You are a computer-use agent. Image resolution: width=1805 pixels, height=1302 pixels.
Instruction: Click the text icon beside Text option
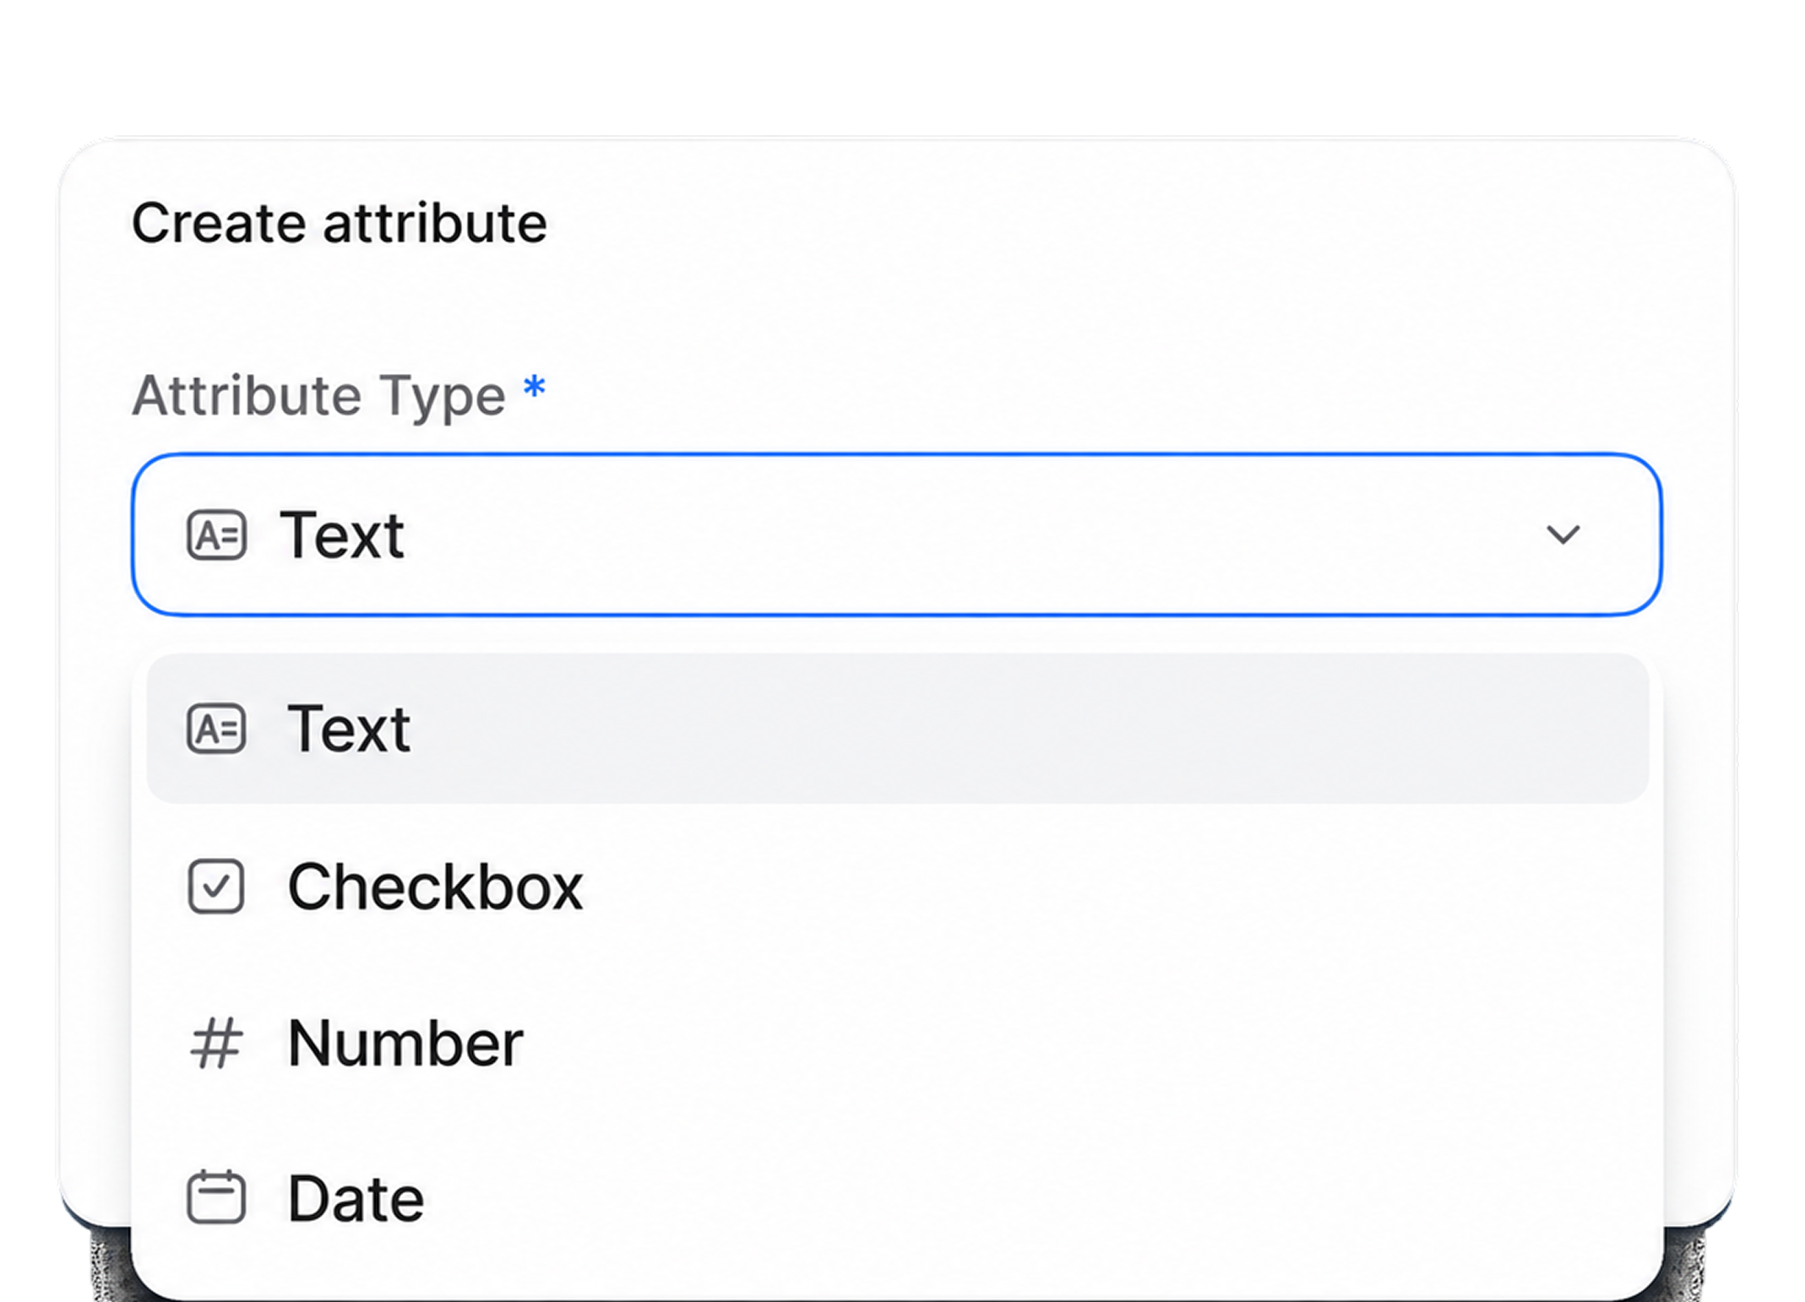(x=216, y=729)
